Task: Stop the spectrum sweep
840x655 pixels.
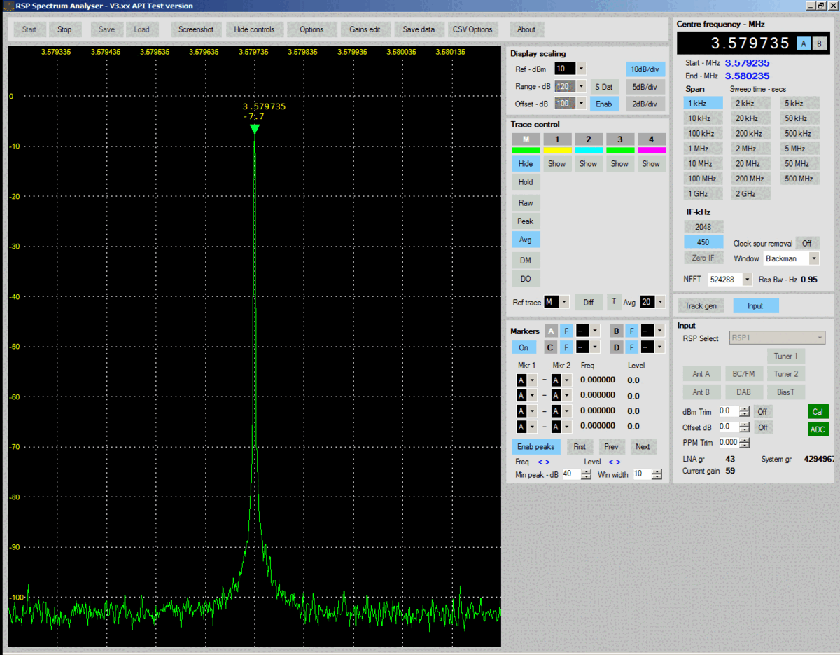Action: pyautogui.click(x=64, y=29)
